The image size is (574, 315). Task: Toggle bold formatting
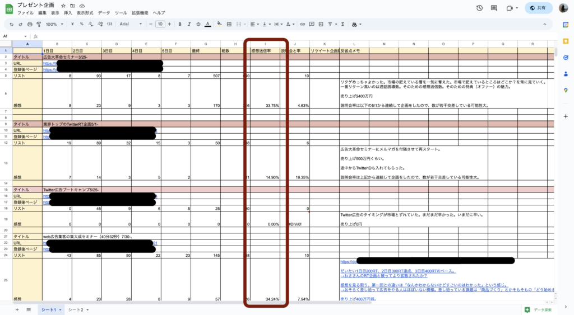pos(180,24)
